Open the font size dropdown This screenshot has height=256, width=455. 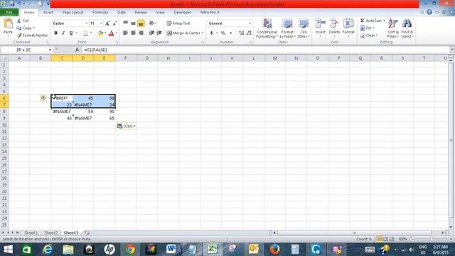click(x=101, y=23)
